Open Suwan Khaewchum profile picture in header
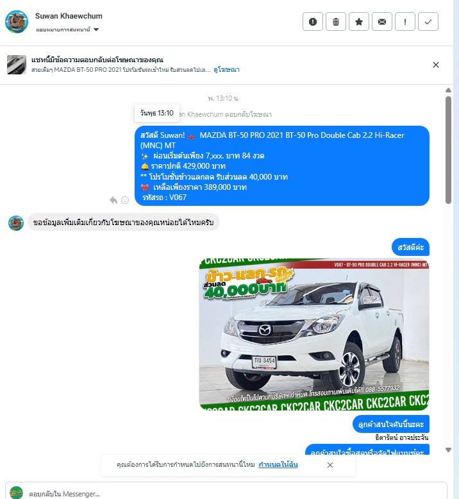Viewport: 459px width, 499px height. pyautogui.click(x=17, y=22)
